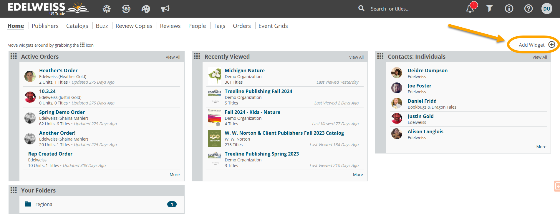Open the notifications bell
Image resolution: width=560 pixels, height=216 pixels.
point(470,9)
